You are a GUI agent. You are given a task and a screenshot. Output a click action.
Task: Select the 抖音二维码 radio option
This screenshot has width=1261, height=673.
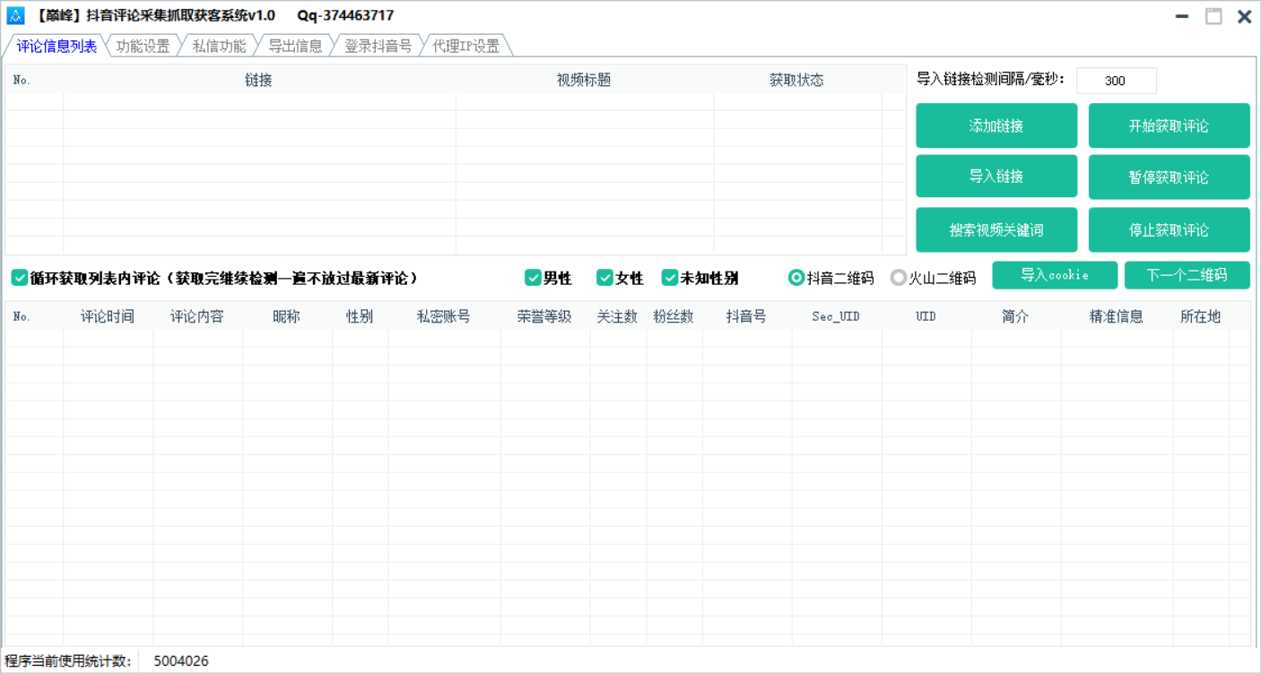point(796,278)
